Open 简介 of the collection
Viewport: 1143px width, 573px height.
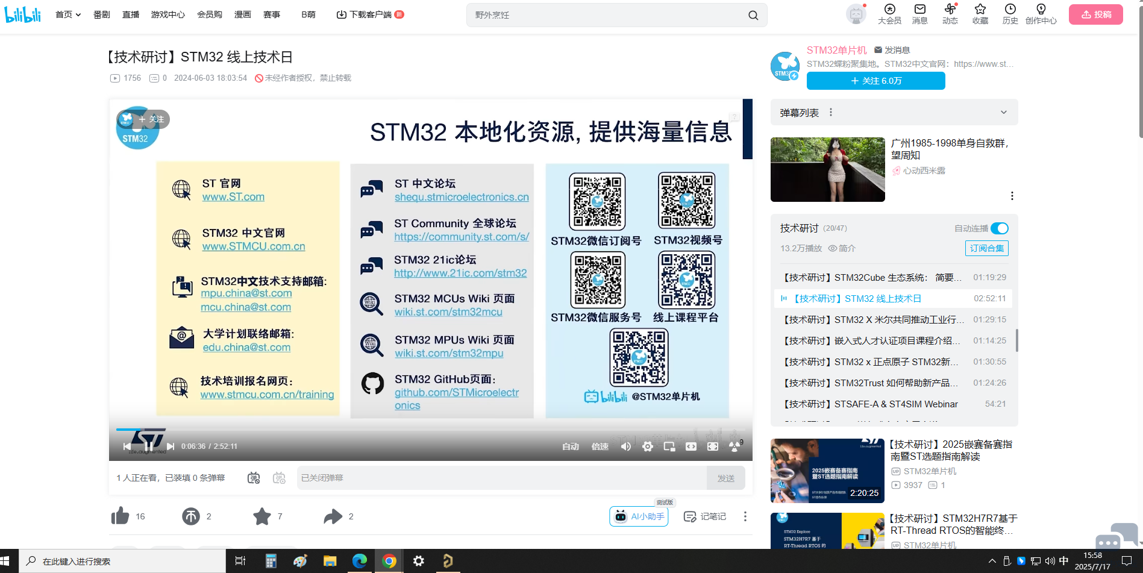pos(842,248)
